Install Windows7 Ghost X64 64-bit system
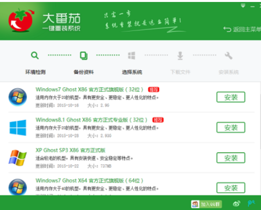 click(x=231, y=188)
